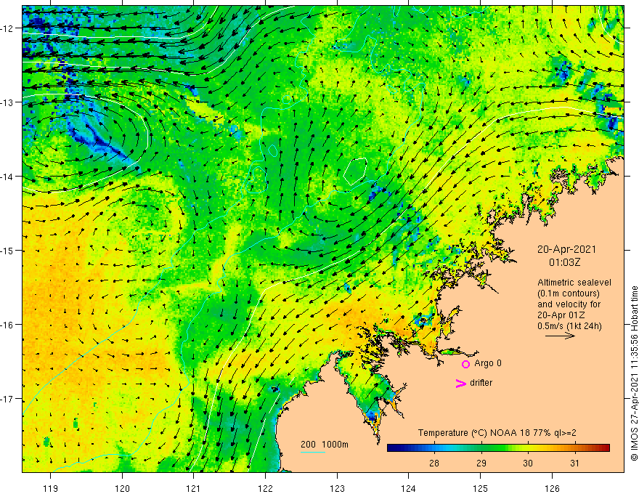Click the 'drifter' legend label
Image resolution: width=639 pixels, height=494 pixels.
[481, 383]
